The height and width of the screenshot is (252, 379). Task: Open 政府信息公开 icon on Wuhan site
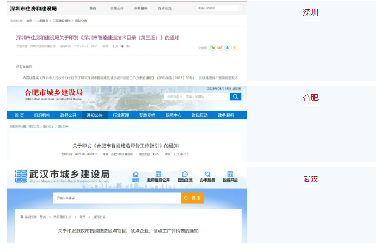click(x=158, y=176)
